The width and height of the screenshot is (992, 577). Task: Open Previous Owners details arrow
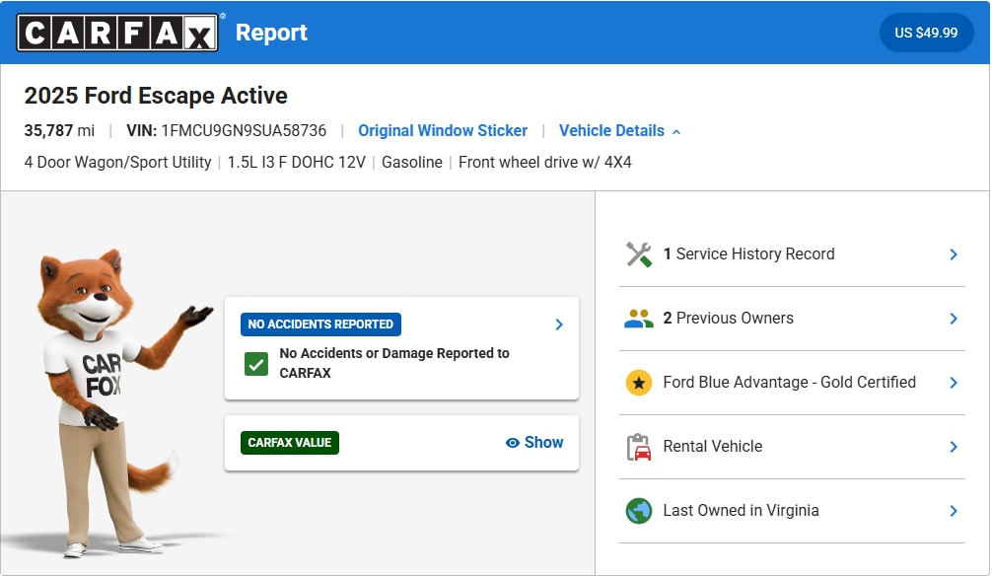pos(954,319)
